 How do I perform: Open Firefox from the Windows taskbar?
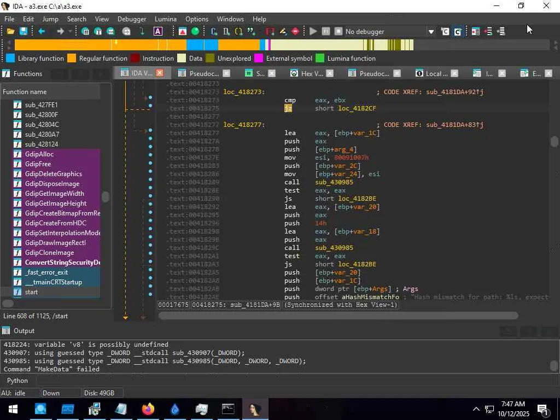[x=148, y=409]
